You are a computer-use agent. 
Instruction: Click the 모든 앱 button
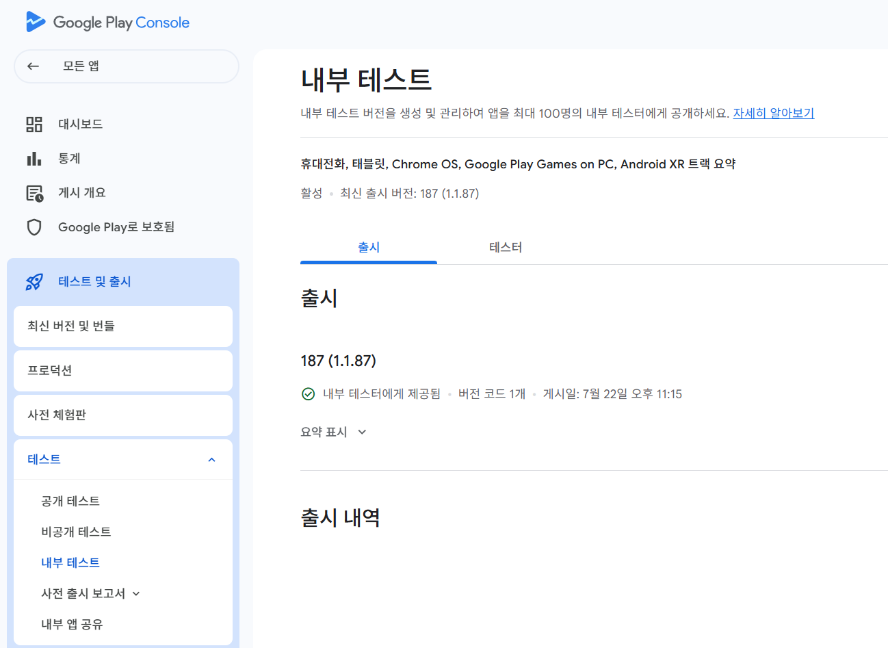coord(127,66)
